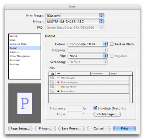Expand the Flip dropdown
This screenshot has height=140, width=145.
(88, 56)
